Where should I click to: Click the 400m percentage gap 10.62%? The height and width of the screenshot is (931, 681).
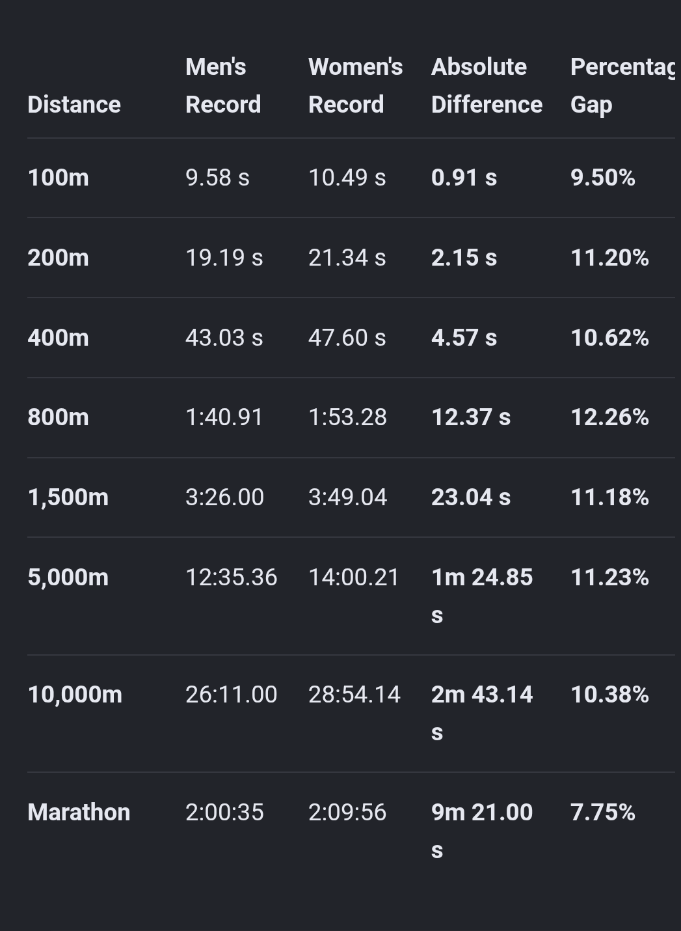pyautogui.click(x=609, y=337)
